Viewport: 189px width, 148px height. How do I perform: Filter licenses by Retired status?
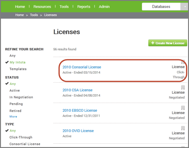15,111
